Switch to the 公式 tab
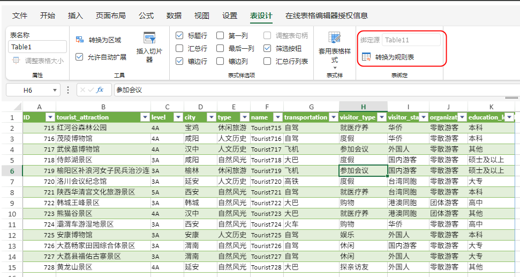The height and width of the screenshot is (277, 520). point(146,16)
